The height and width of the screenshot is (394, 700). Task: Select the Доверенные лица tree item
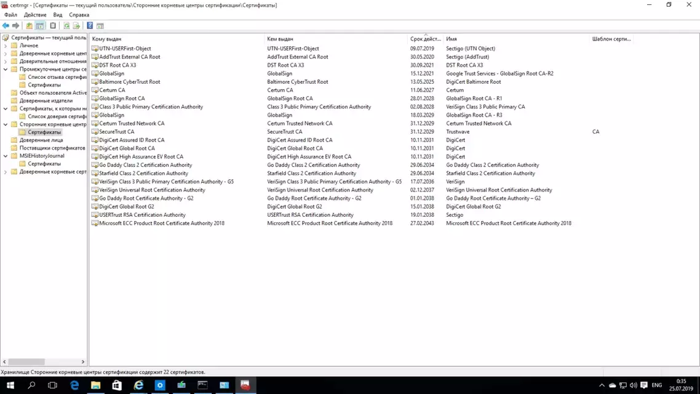click(41, 140)
